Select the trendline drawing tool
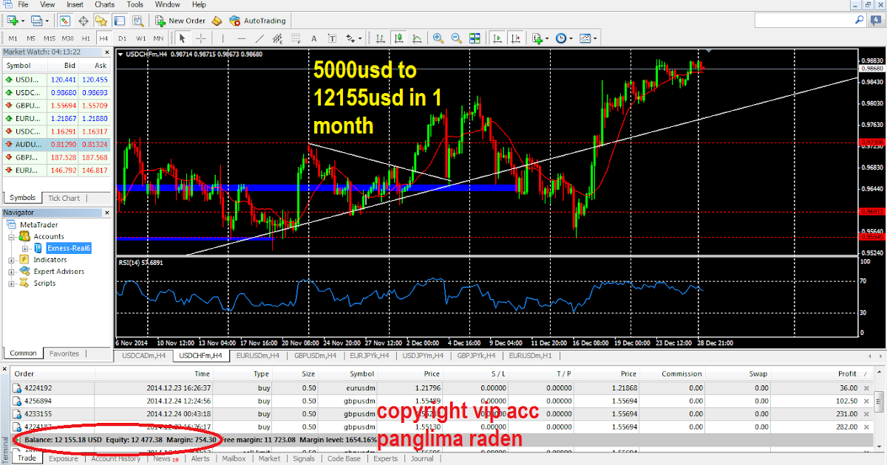 pos(259,38)
